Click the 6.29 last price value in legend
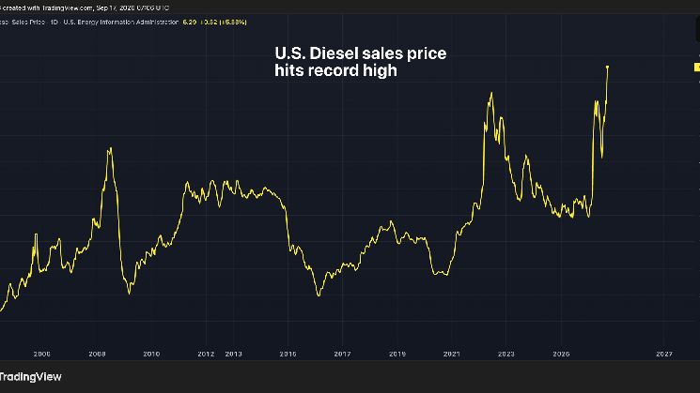The height and width of the screenshot is (393, 700). [190, 22]
